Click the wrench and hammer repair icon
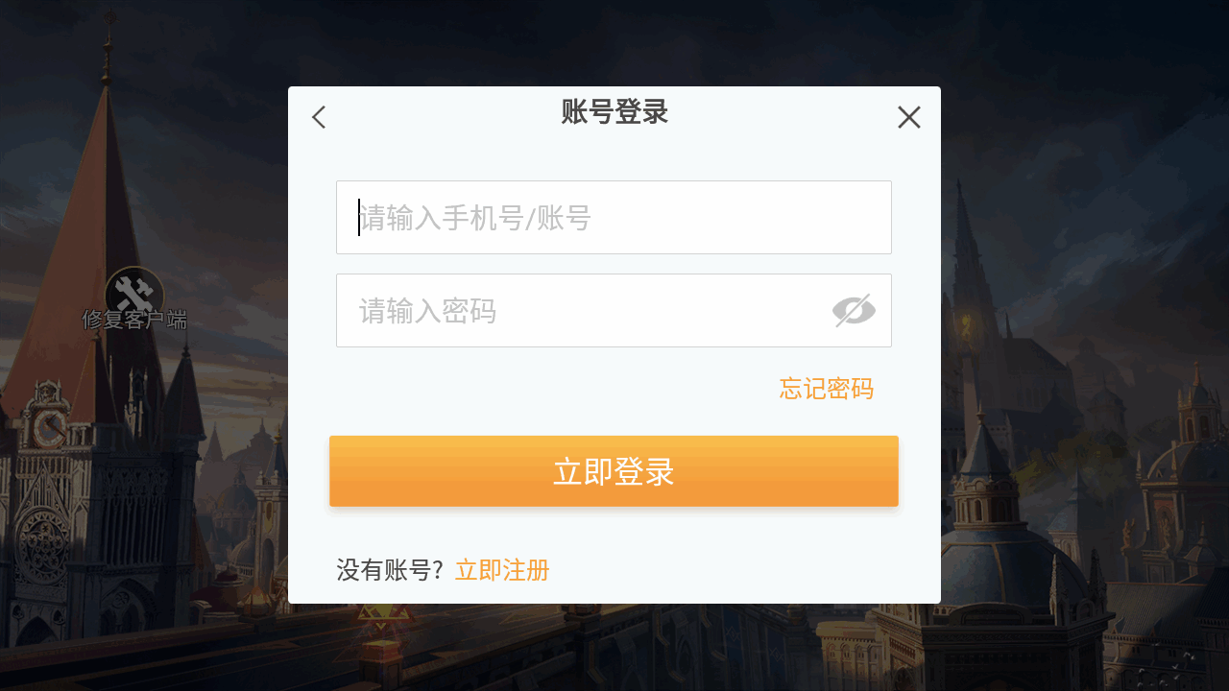Viewport: 1229px width, 691px height. (134, 294)
